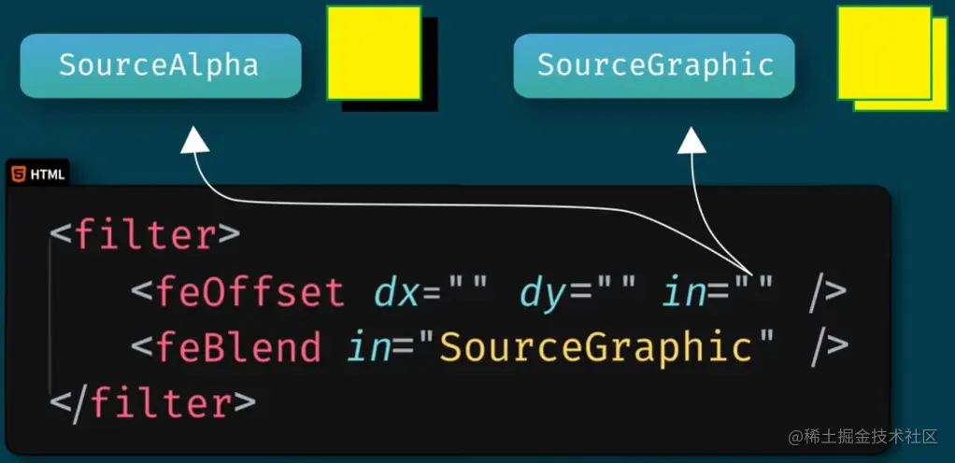Click the opening <filter> tag text

(145, 235)
